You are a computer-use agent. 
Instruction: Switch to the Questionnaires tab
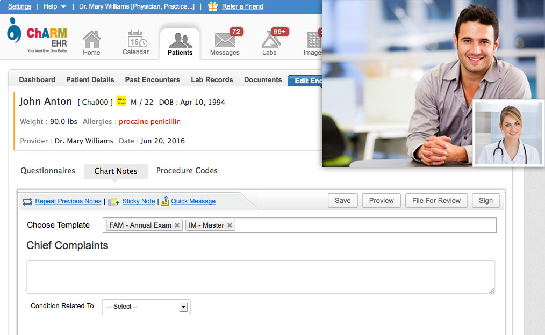pyautogui.click(x=48, y=171)
